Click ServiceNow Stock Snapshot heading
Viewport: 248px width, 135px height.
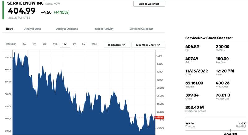209,38
